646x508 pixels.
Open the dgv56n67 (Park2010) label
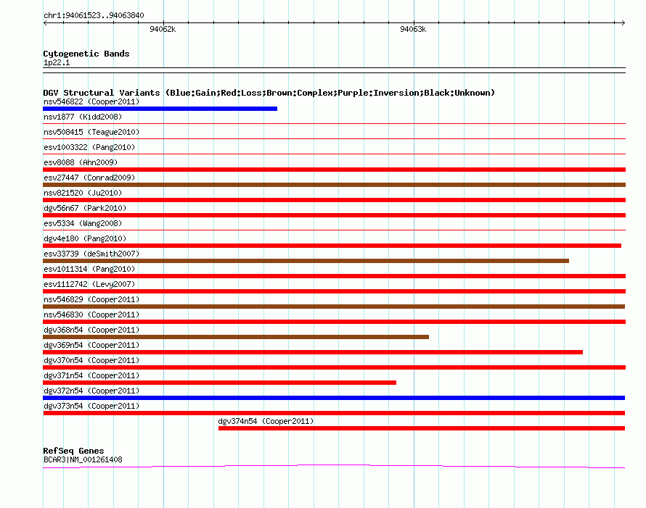click(x=85, y=208)
